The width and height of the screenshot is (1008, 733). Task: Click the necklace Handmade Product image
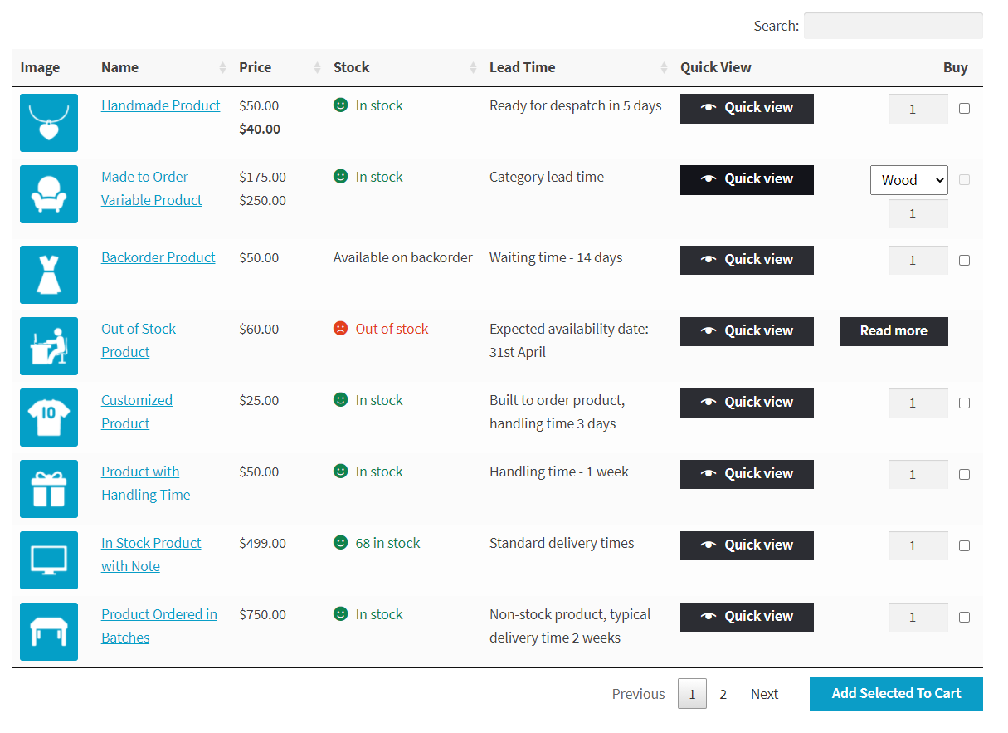49,123
